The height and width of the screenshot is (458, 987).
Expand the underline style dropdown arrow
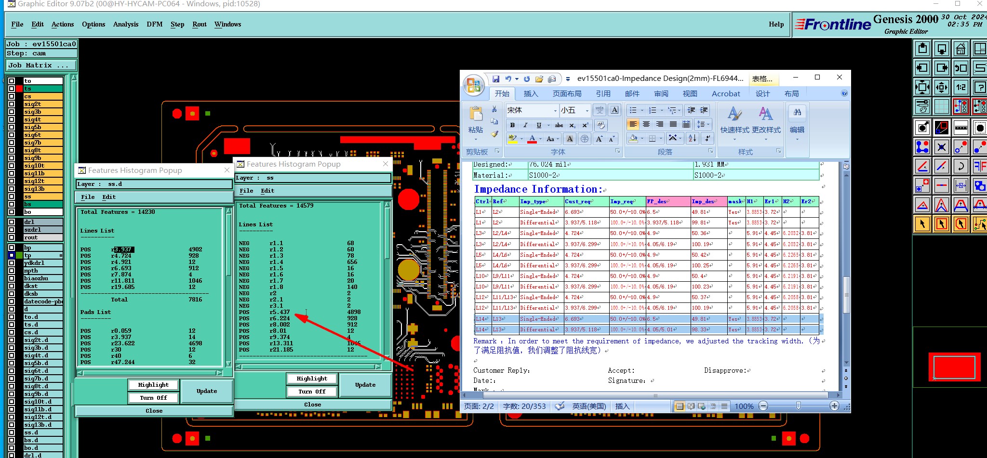coord(548,125)
